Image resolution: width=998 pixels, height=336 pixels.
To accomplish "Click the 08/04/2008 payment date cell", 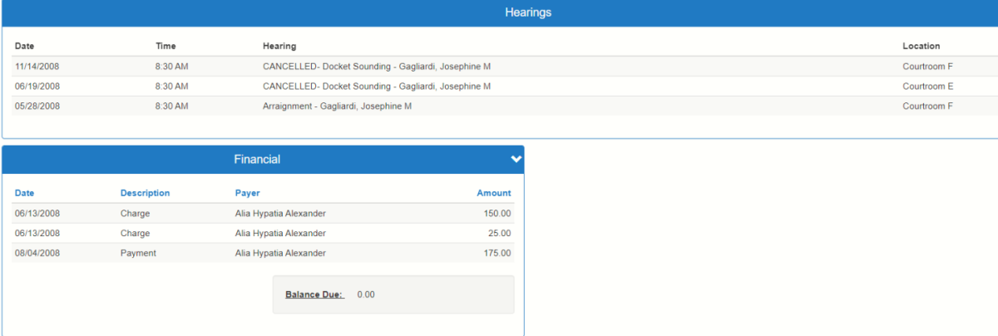I will 37,254.
